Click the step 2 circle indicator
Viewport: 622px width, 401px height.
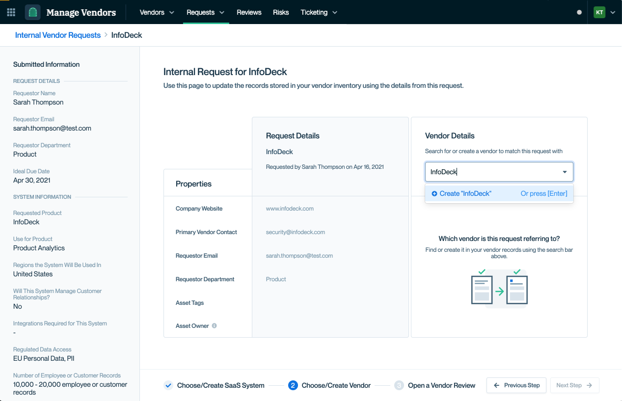tap(293, 385)
